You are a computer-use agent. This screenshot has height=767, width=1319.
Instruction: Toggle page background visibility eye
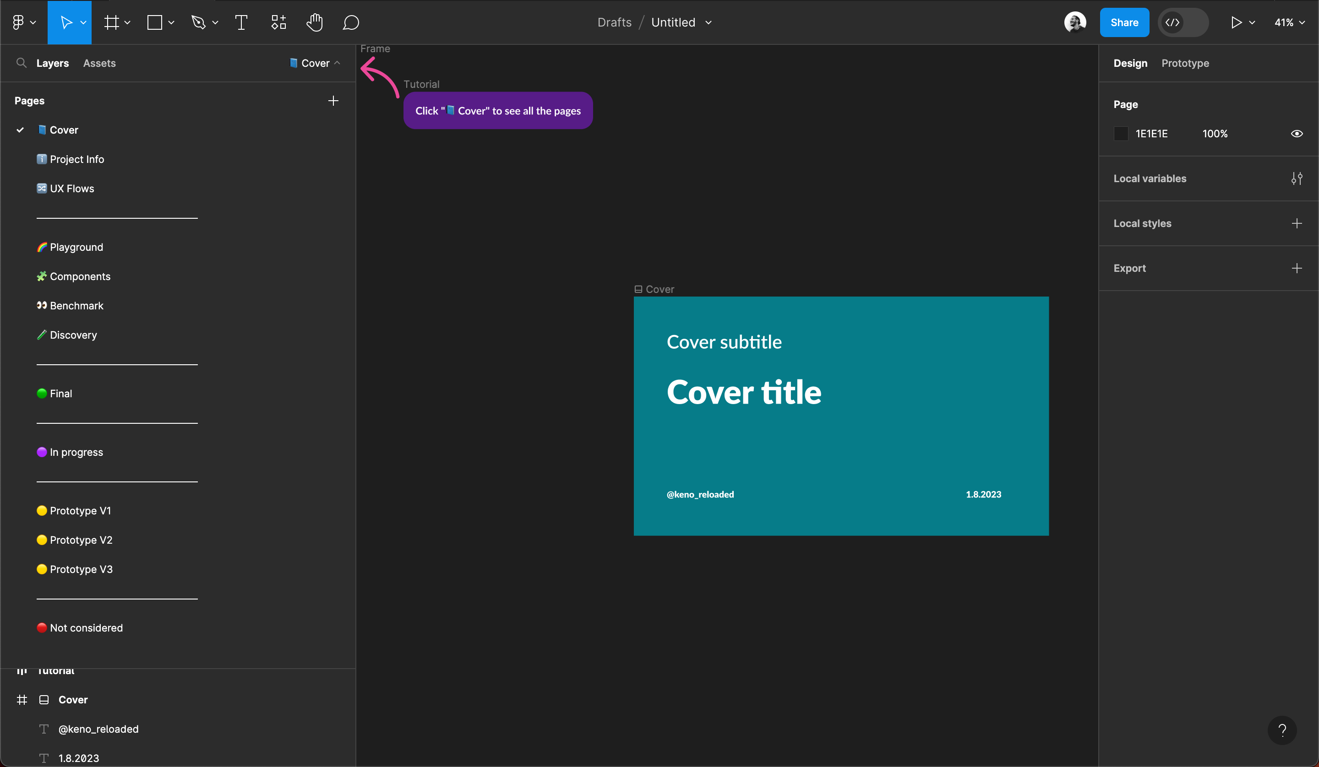coord(1297,134)
